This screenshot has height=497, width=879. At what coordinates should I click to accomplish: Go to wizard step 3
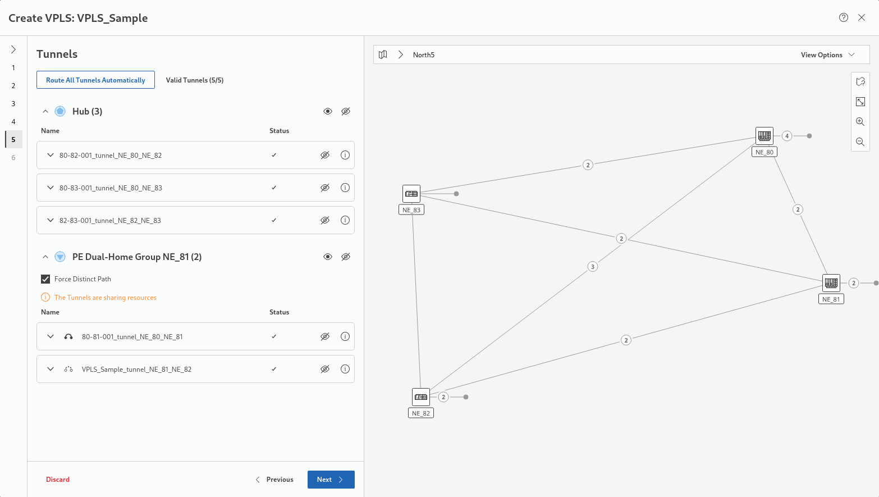click(x=13, y=104)
